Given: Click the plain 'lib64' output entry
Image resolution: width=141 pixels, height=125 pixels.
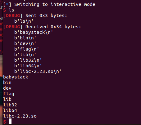Looking at the screenshot, I should pyautogui.click(x=10, y=110).
